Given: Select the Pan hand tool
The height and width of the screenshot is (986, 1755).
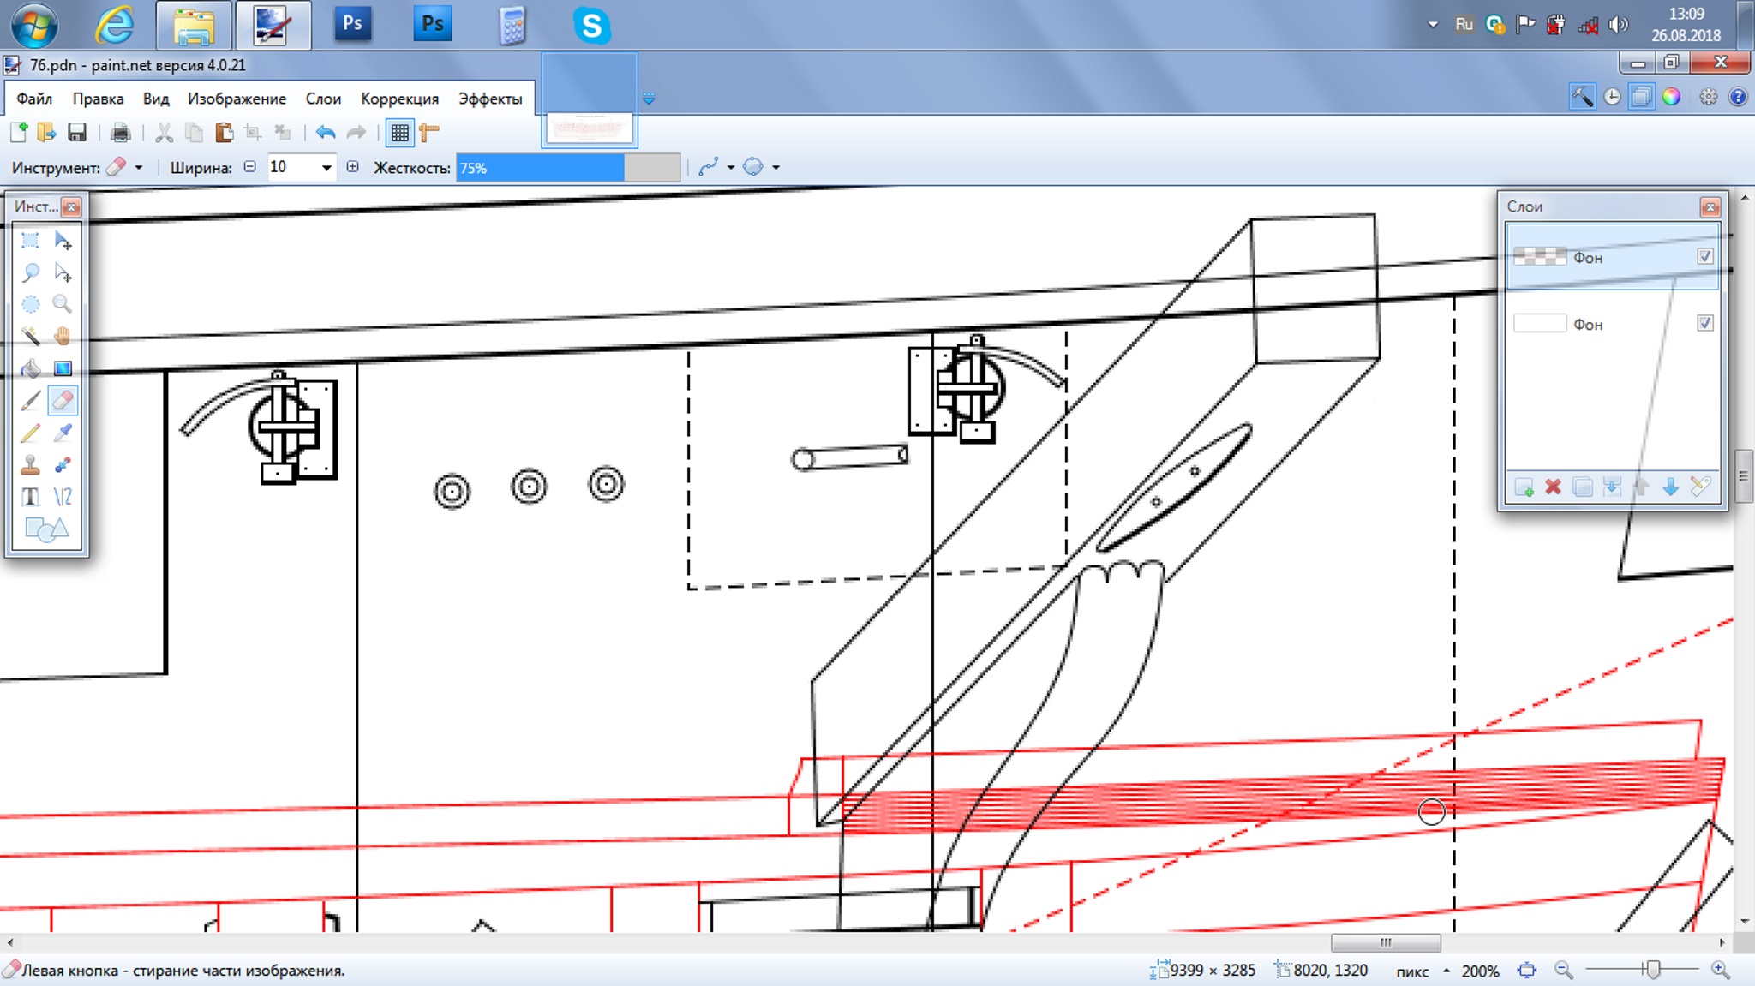Looking at the screenshot, I should [63, 336].
